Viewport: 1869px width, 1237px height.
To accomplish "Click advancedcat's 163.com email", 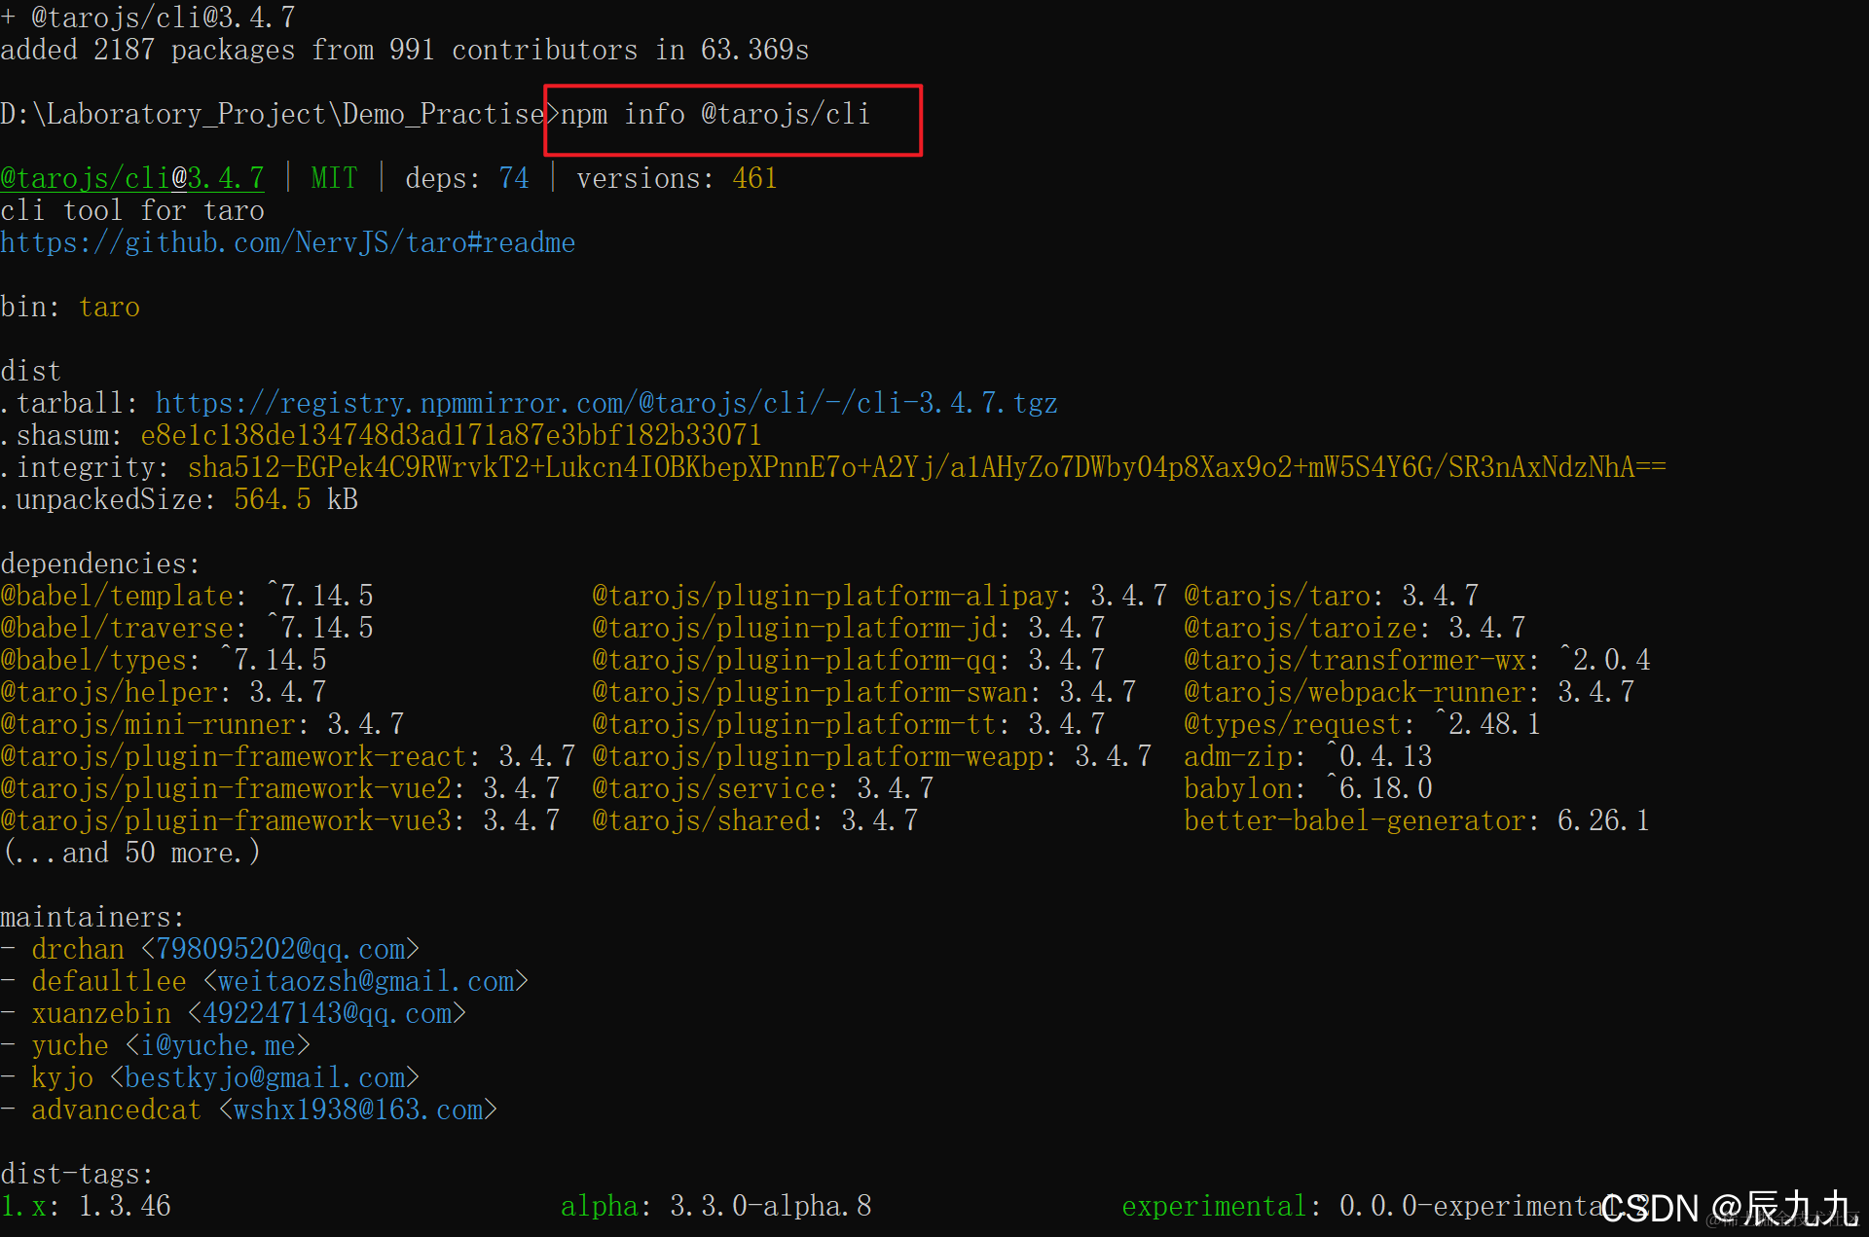I will pyautogui.click(x=358, y=1110).
